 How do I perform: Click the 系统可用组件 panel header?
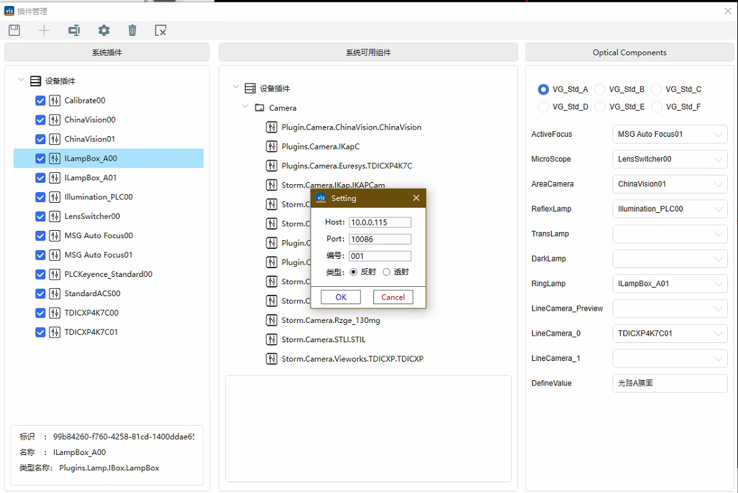click(x=368, y=52)
